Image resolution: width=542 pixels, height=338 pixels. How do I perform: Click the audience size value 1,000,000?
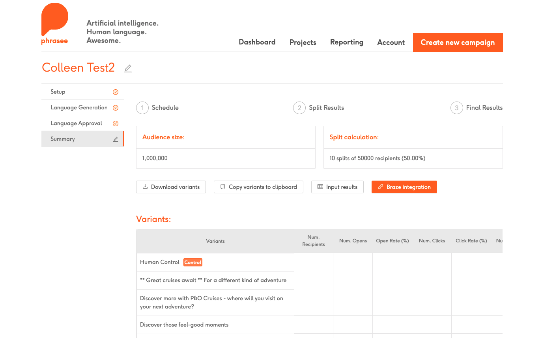click(155, 158)
